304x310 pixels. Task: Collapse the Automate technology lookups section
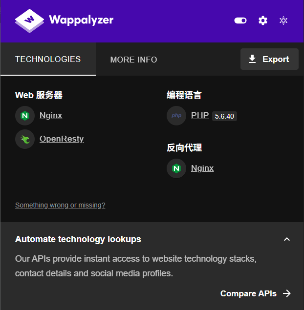point(287,239)
